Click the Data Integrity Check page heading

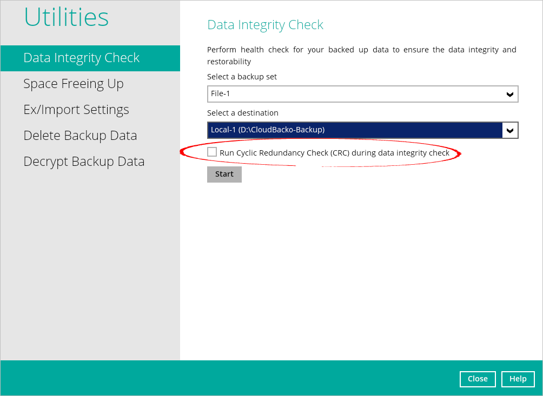(x=265, y=25)
